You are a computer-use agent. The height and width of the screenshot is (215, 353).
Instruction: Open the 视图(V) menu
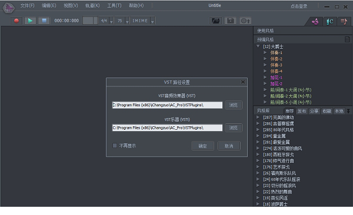[x=71, y=6]
